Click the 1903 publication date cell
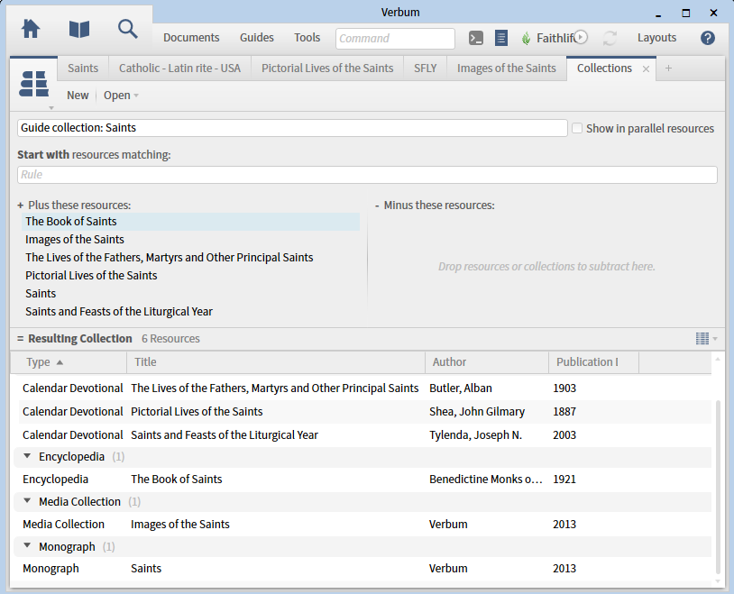 (x=564, y=388)
